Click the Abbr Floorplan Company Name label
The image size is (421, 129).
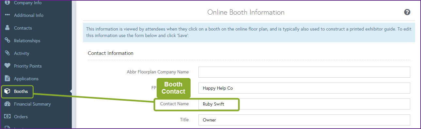[158, 72]
